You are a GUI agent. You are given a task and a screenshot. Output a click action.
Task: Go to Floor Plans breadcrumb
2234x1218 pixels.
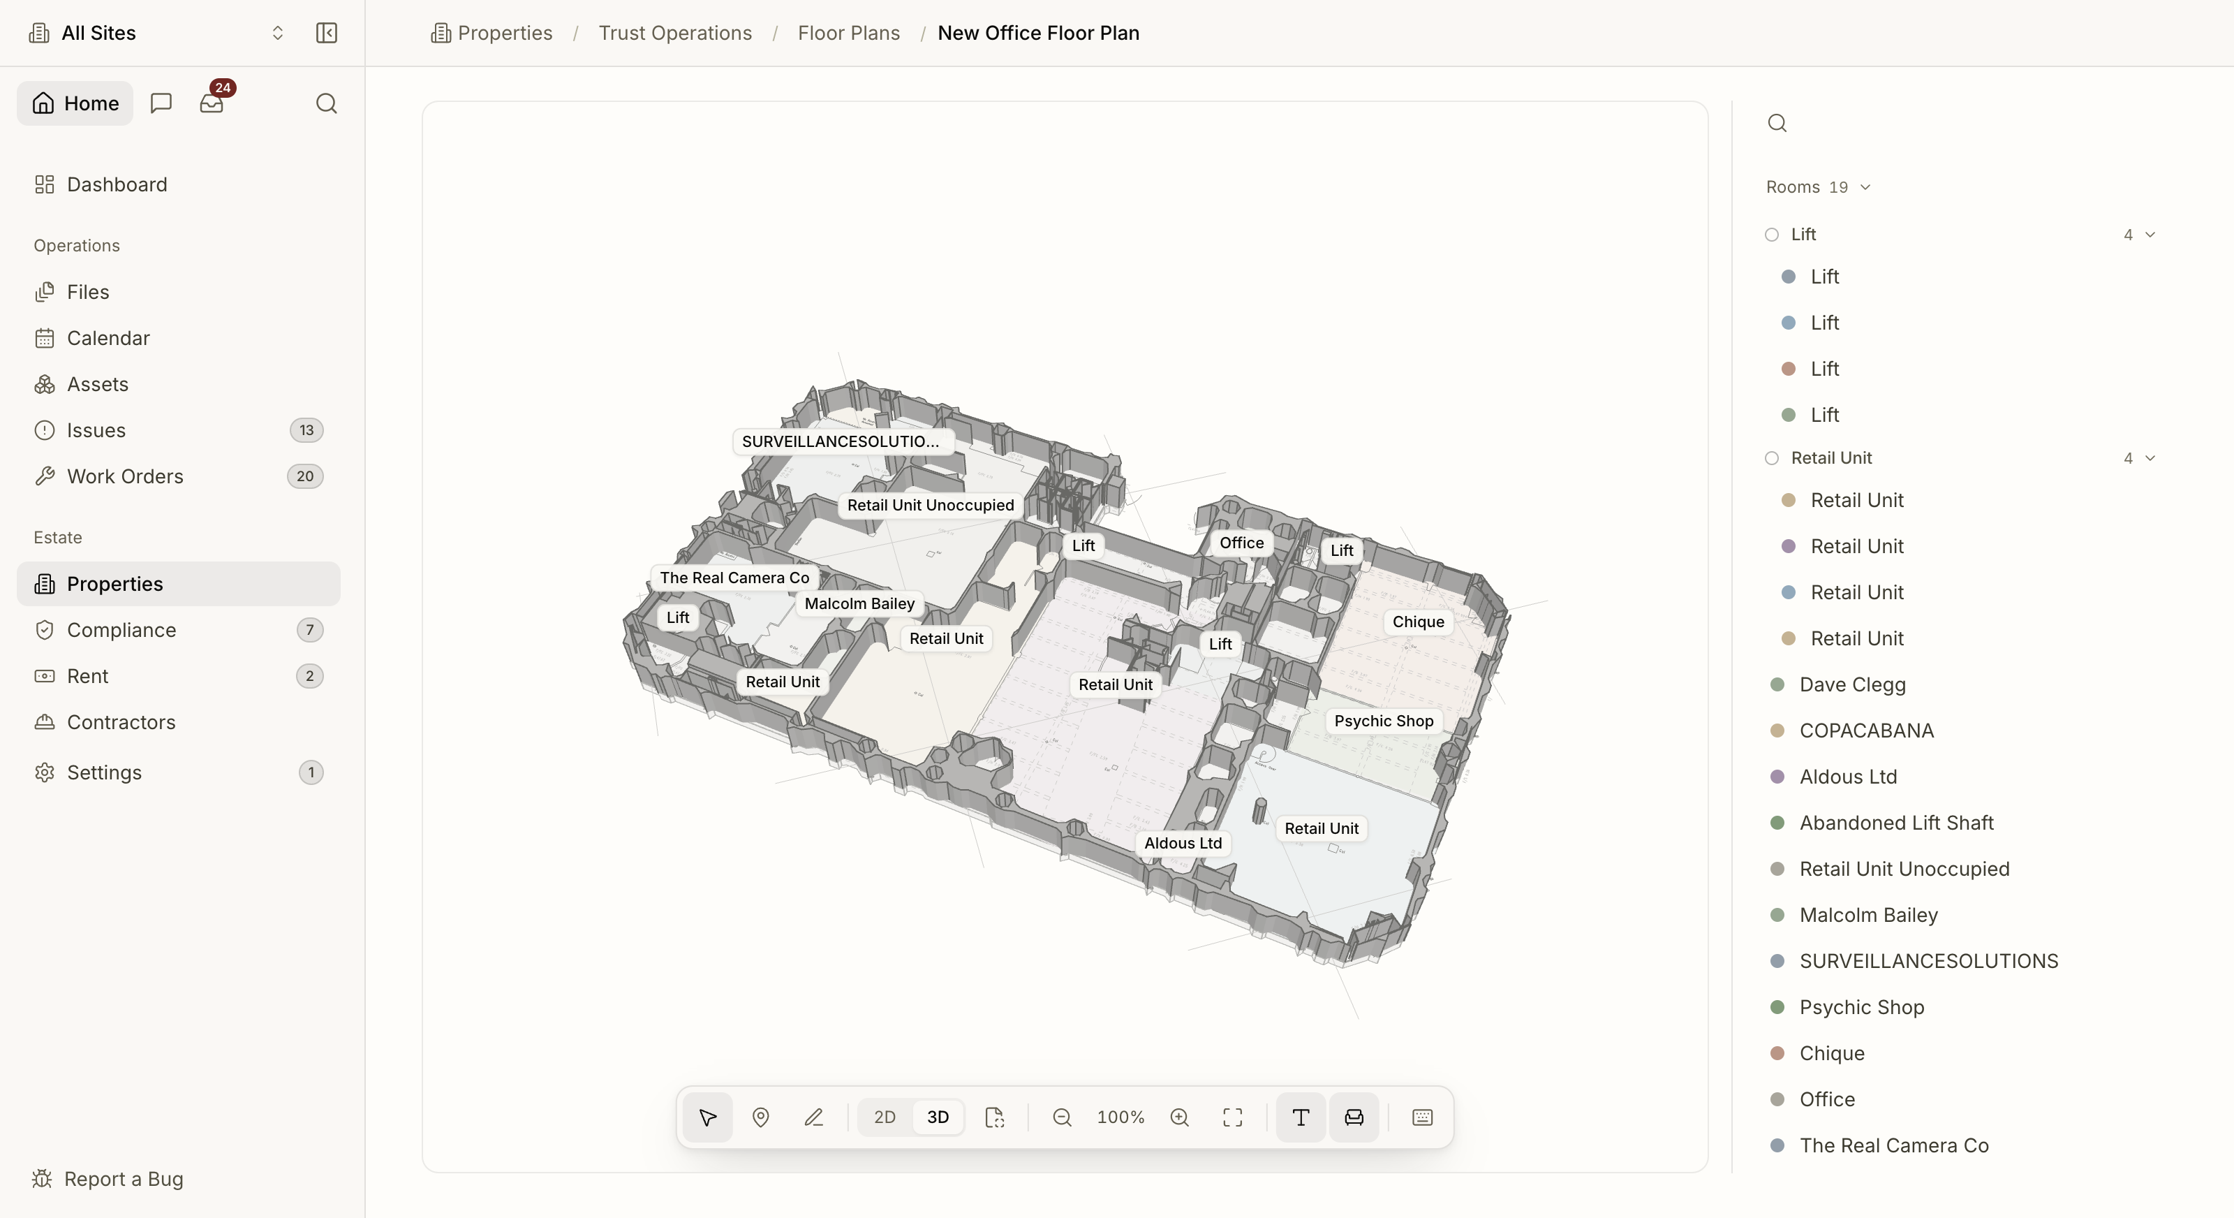(848, 33)
